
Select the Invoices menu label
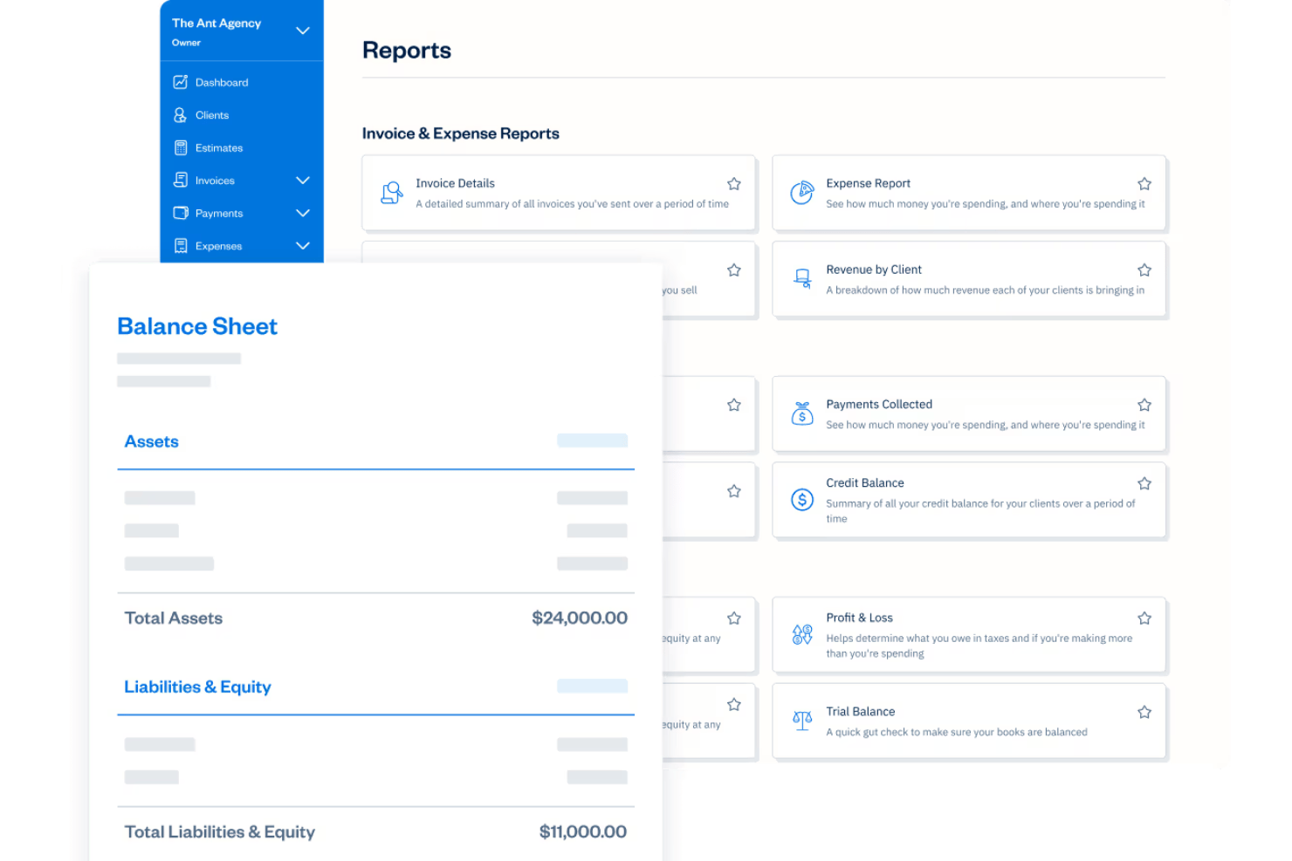coord(215,181)
